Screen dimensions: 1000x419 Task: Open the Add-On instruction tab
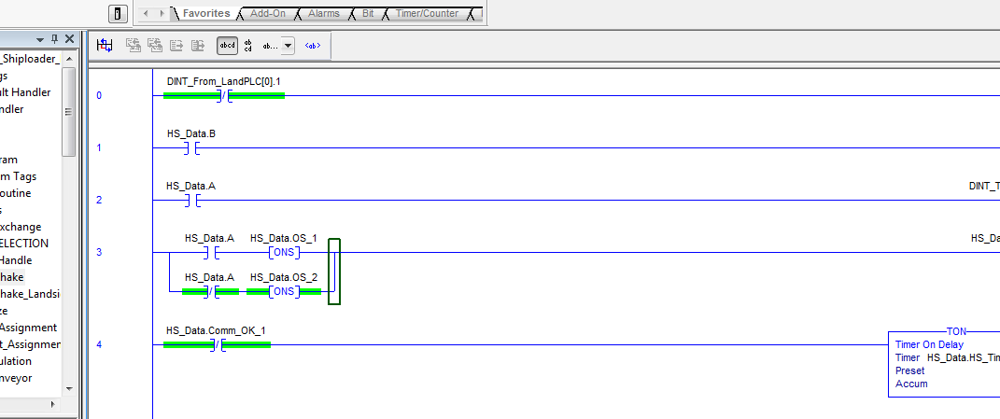(268, 13)
